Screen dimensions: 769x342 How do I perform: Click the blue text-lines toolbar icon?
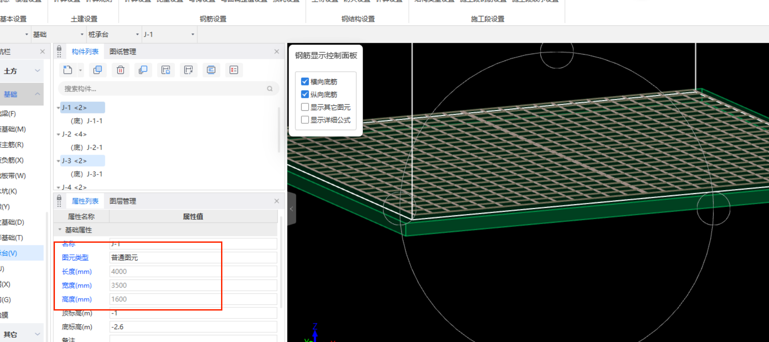tap(211, 70)
